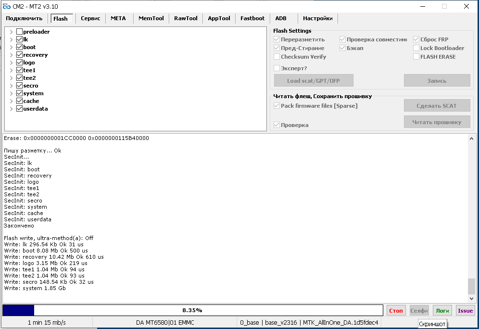Uncheck the boot partition checkbox
This screenshot has width=479, height=329.
(x=19, y=47)
